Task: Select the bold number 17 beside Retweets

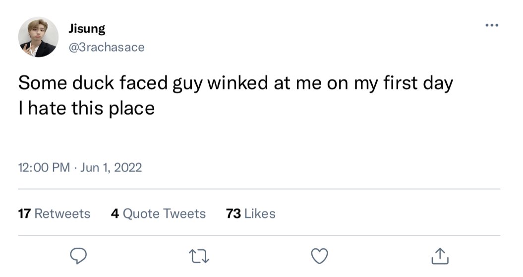Action: (x=24, y=213)
